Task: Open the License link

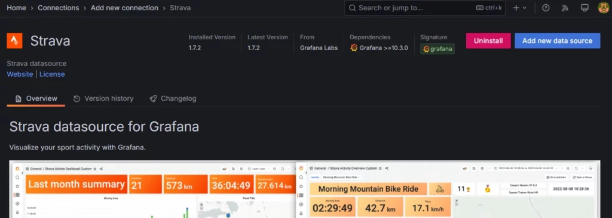Action: pyautogui.click(x=52, y=74)
